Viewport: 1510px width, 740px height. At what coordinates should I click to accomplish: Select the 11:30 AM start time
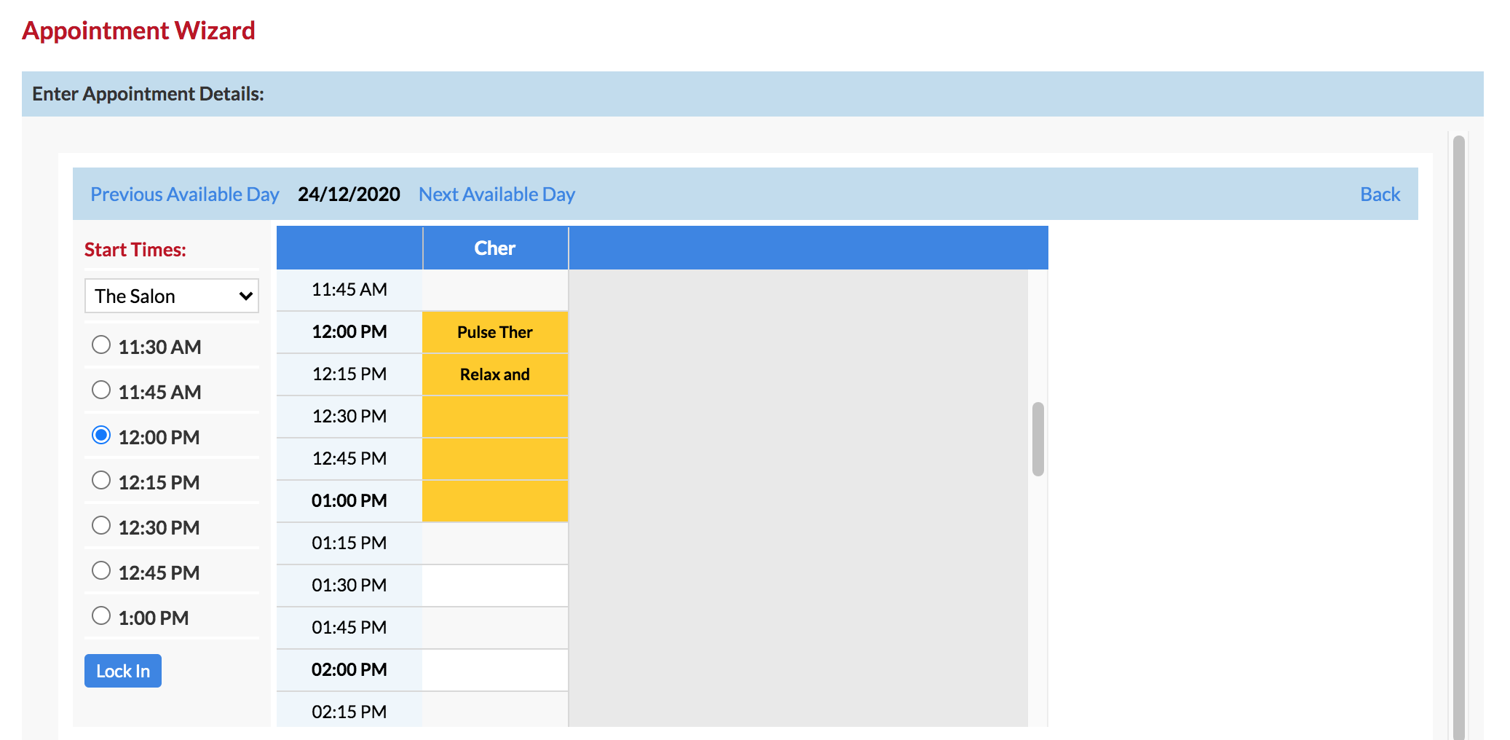pos(101,345)
